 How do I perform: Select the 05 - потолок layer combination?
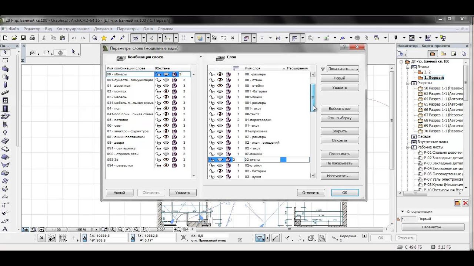(x=118, y=120)
